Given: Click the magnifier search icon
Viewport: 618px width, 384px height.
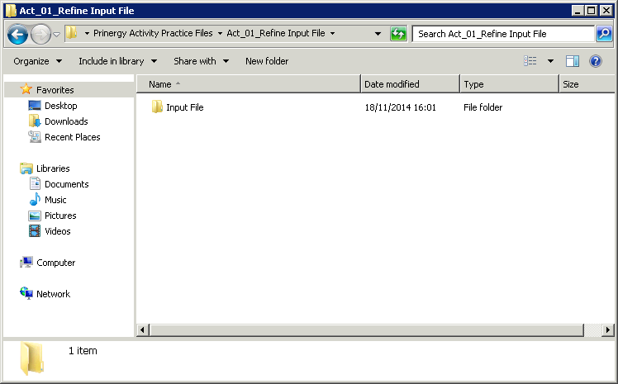Looking at the screenshot, I should [x=604, y=34].
